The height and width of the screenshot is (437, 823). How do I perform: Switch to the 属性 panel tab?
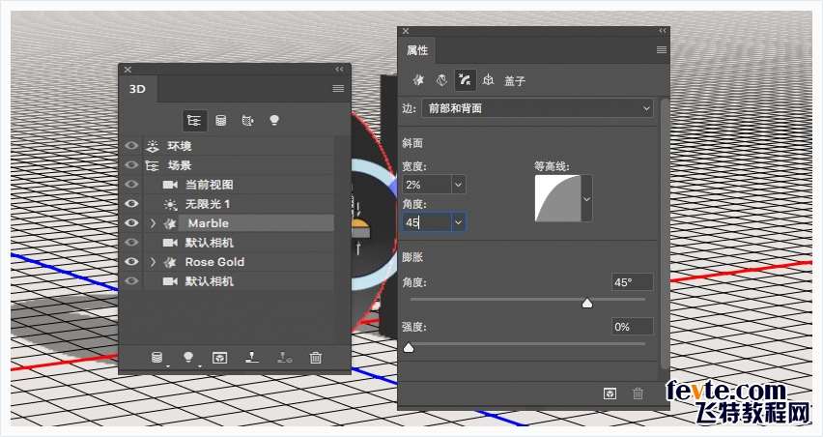pyautogui.click(x=417, y=50)
